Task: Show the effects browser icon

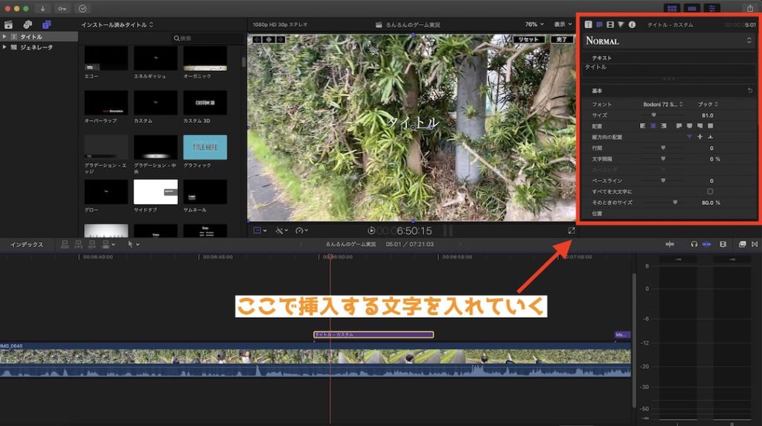Action: tap(742, 244)
